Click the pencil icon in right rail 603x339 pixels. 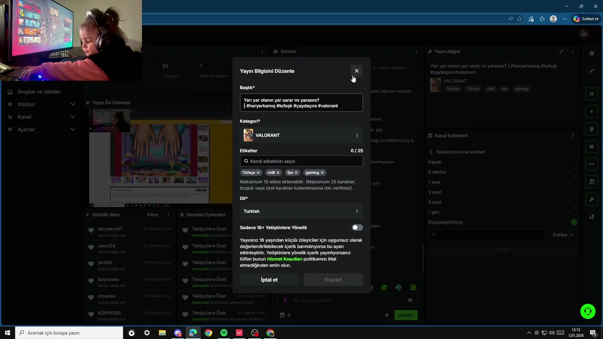tap(592, 71)
